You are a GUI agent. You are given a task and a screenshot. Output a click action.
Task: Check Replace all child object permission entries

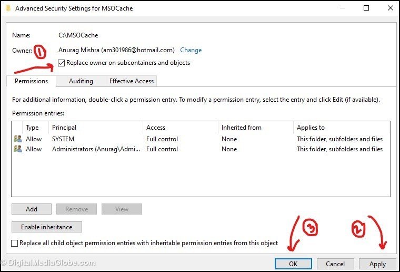(15, 243)
